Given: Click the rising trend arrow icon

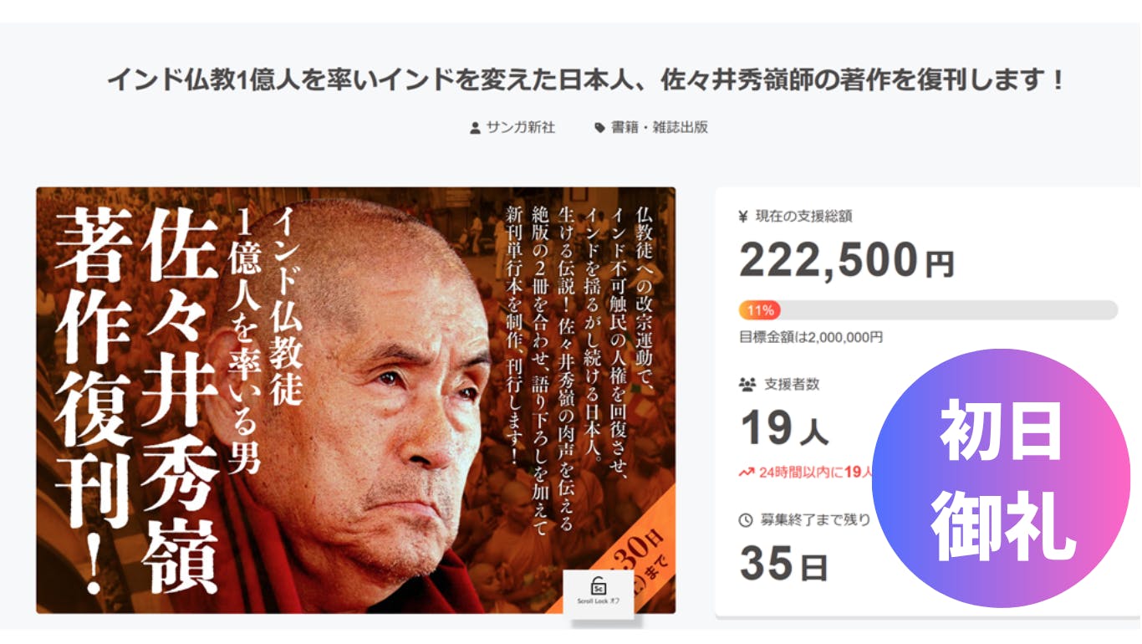Looking at the screenshot, I should click(747, 473).
